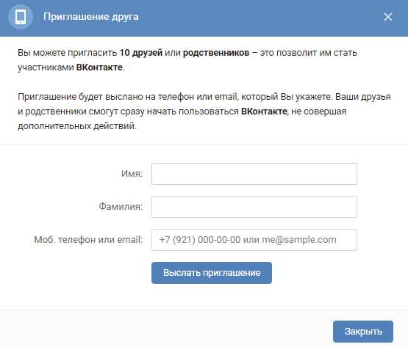
Task: Click the word email in description paragraph
Action: pos(226,97)
